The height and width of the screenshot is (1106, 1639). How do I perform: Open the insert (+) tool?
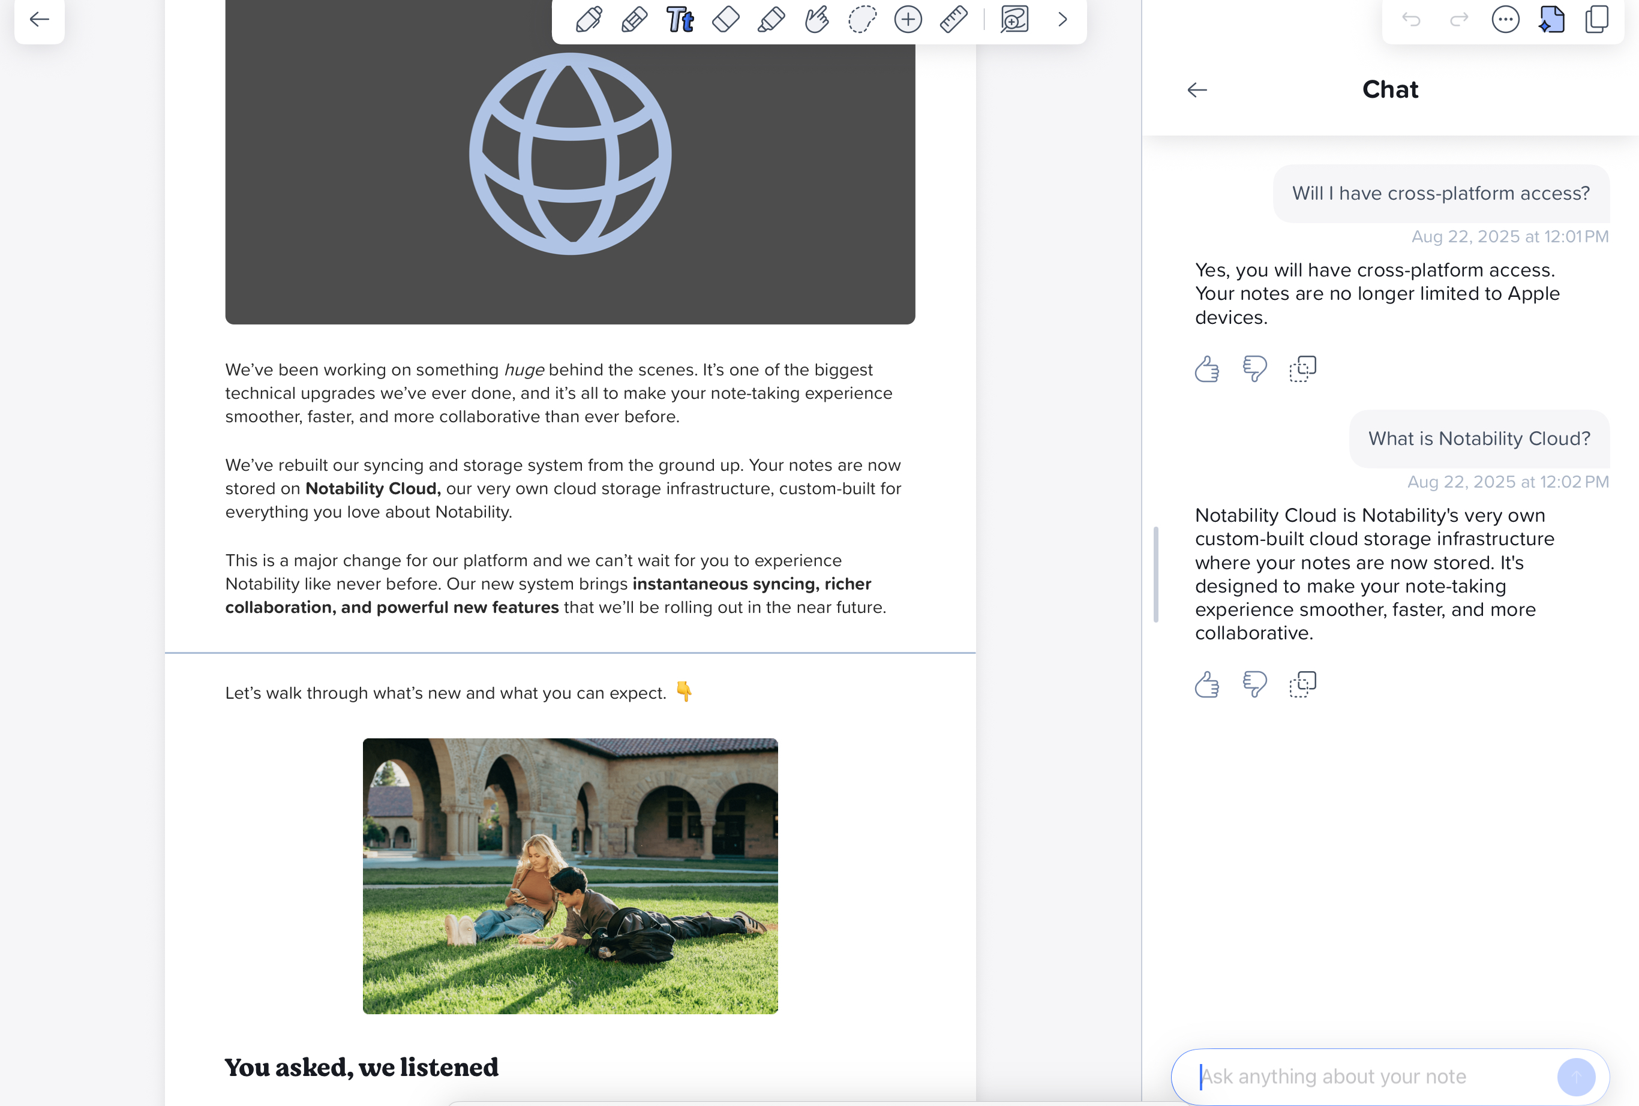point(908,20)
